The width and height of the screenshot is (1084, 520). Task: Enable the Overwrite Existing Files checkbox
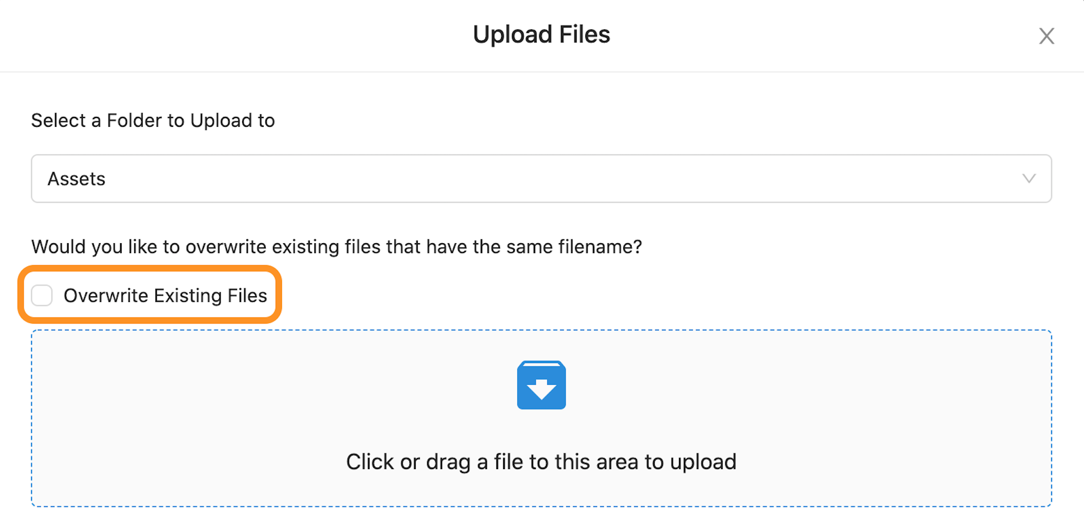tap(42, 295)
